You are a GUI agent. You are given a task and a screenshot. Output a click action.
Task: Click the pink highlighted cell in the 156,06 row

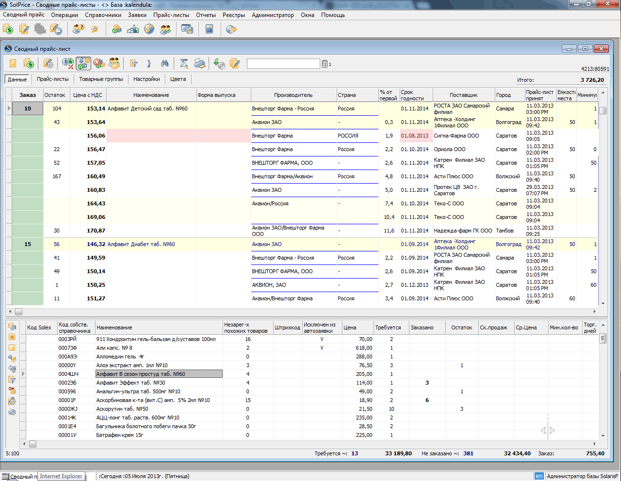(151, 136)
